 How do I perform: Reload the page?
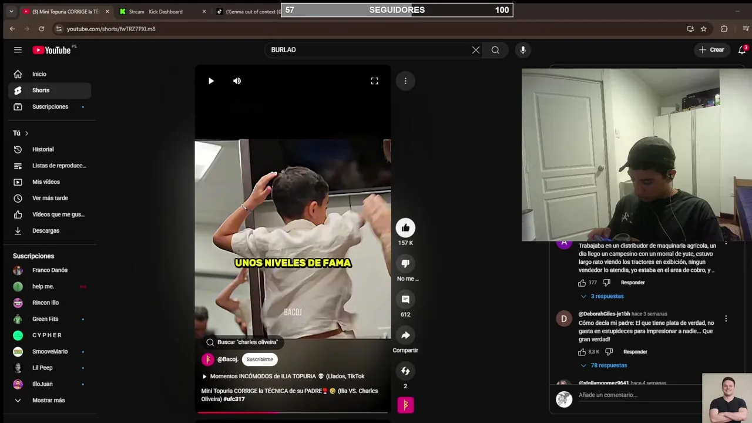click(41, 29)
